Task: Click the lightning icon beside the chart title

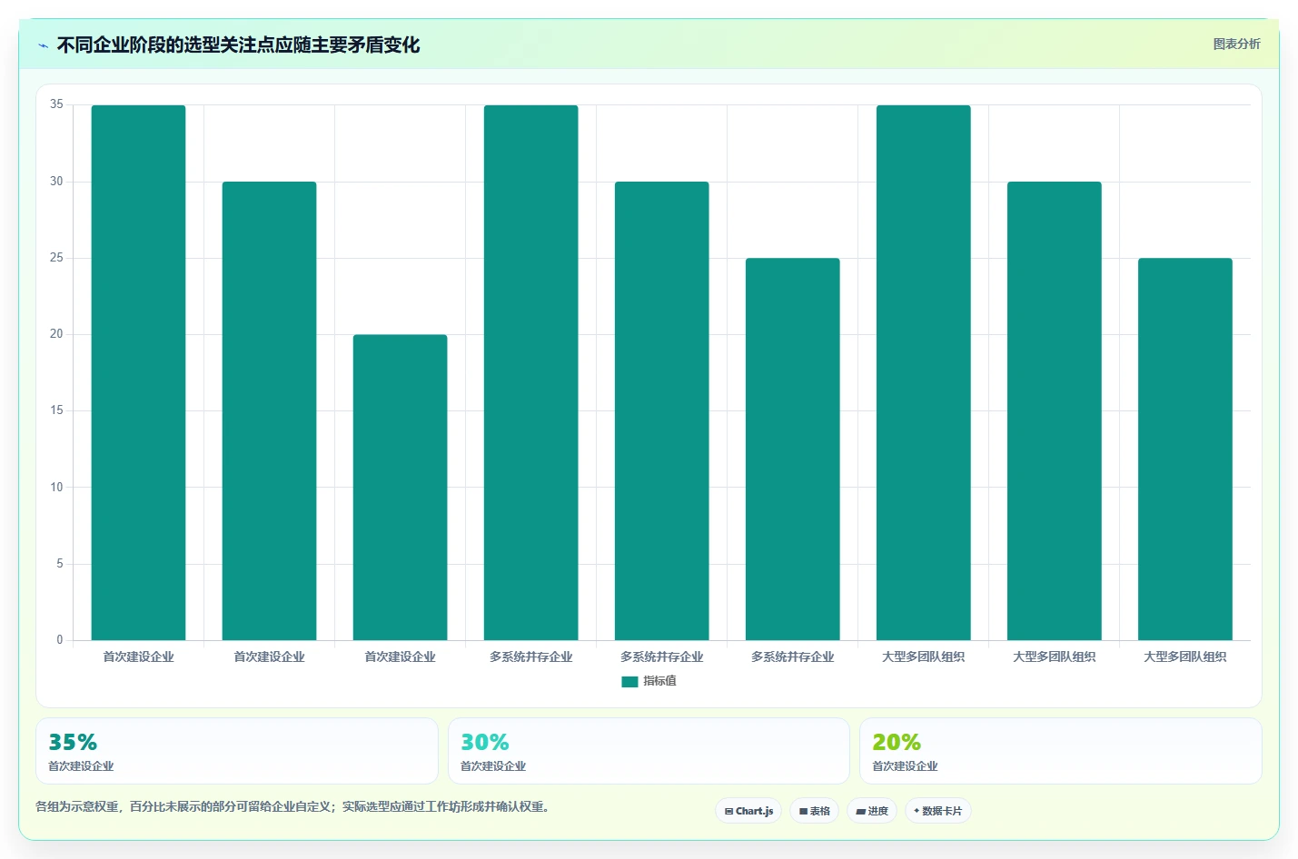Action: coord(43,45)
